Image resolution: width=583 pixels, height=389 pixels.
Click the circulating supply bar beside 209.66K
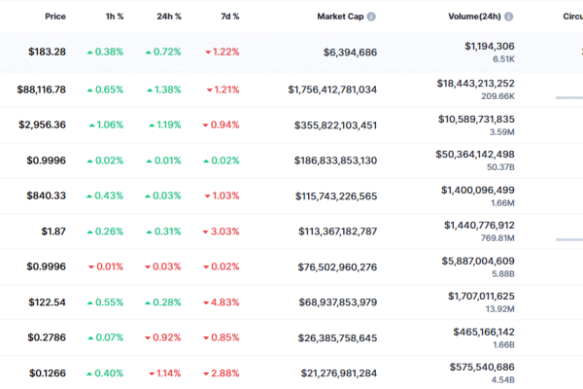pyautogui.click(x=569, y=97)
